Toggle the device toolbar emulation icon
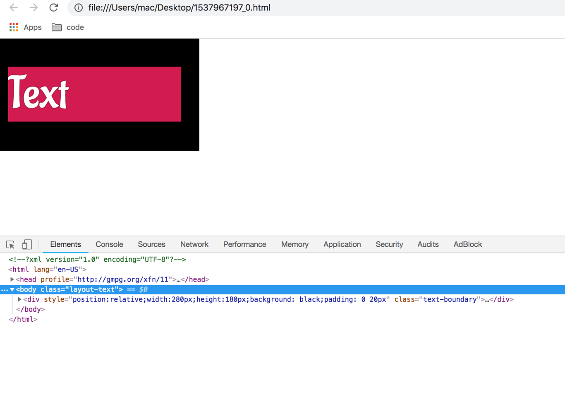Screen dimensions: 565x414 pos(26,245)
